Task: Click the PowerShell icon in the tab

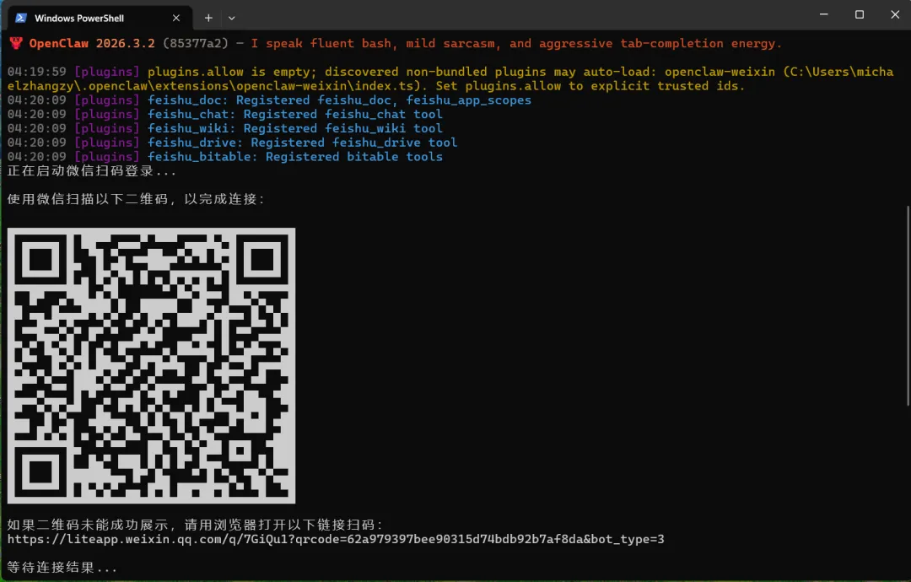Action: pyautogui.click(x=21, y=18)
